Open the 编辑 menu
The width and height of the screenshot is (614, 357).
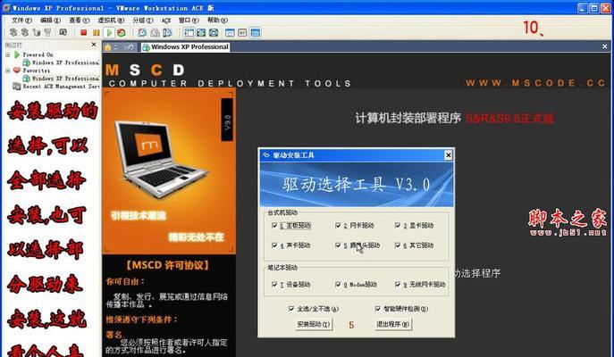pyautogui.click(x=51, y=20)
